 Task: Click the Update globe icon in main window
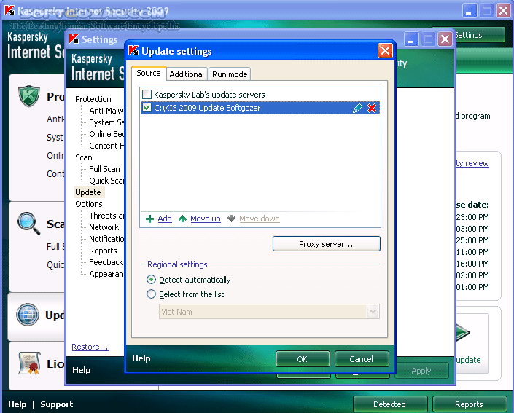[x=28, y=315]
